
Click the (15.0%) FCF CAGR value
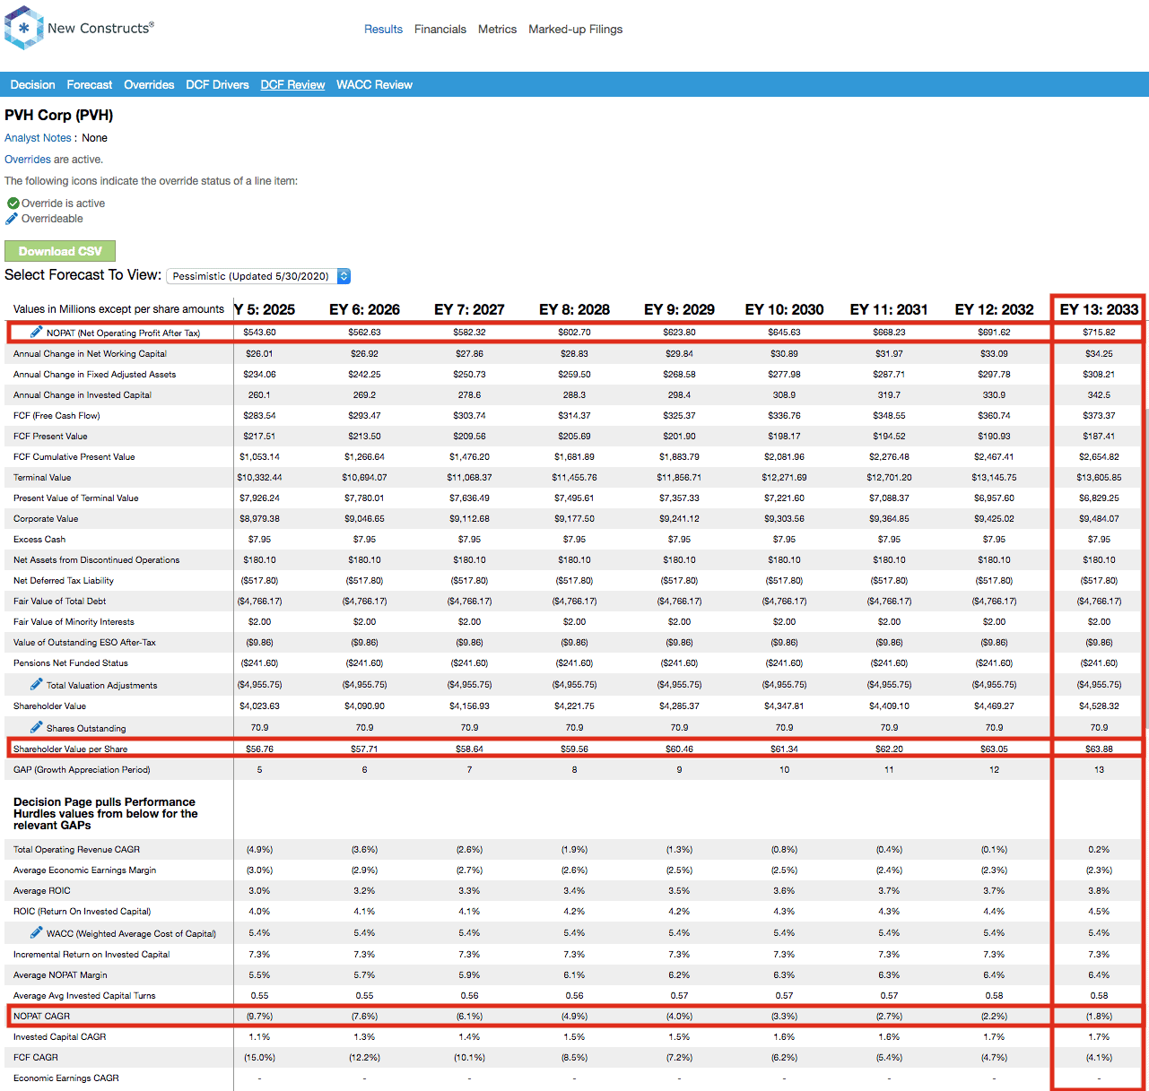tap(259, 1057)
